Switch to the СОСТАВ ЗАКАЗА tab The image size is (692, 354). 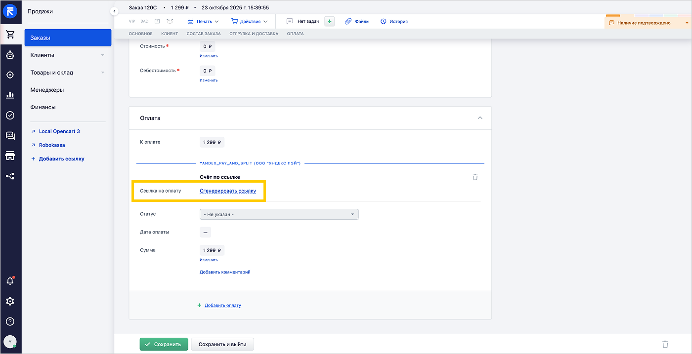[x=204, y=34]
